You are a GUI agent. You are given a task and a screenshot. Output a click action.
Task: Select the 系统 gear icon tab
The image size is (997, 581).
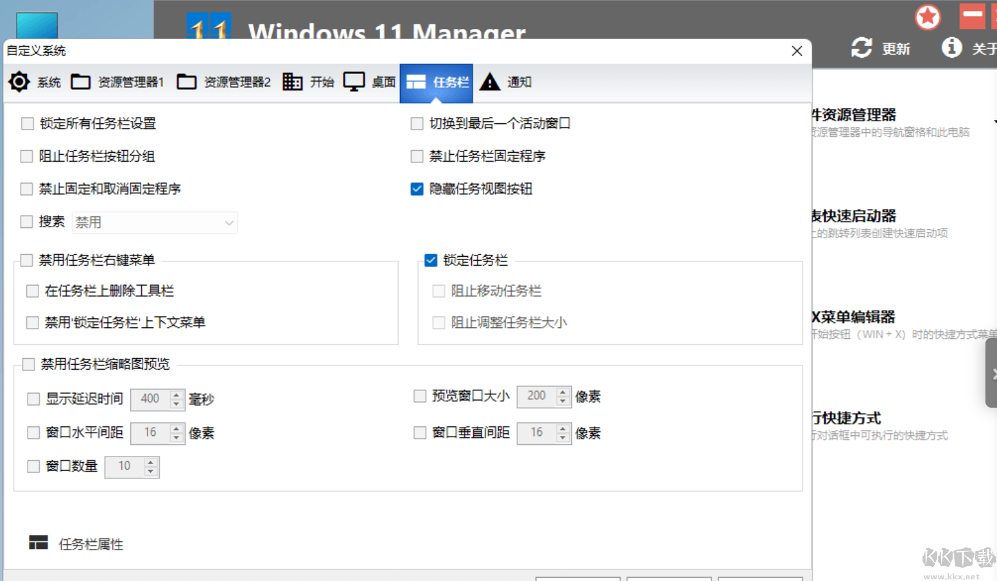coord(19,82)
